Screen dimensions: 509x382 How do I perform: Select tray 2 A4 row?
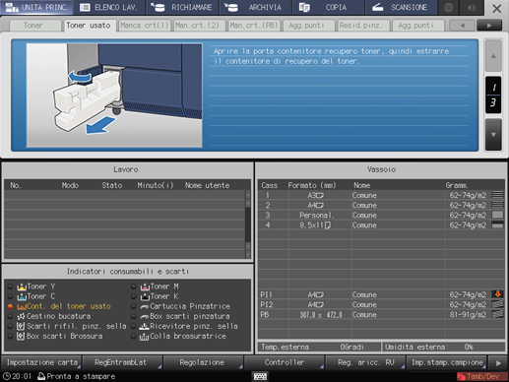point(381,206)
